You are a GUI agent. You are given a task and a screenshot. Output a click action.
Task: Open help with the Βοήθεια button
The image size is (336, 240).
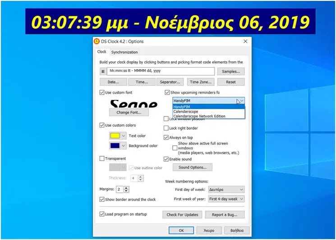[x=237, y=231]
